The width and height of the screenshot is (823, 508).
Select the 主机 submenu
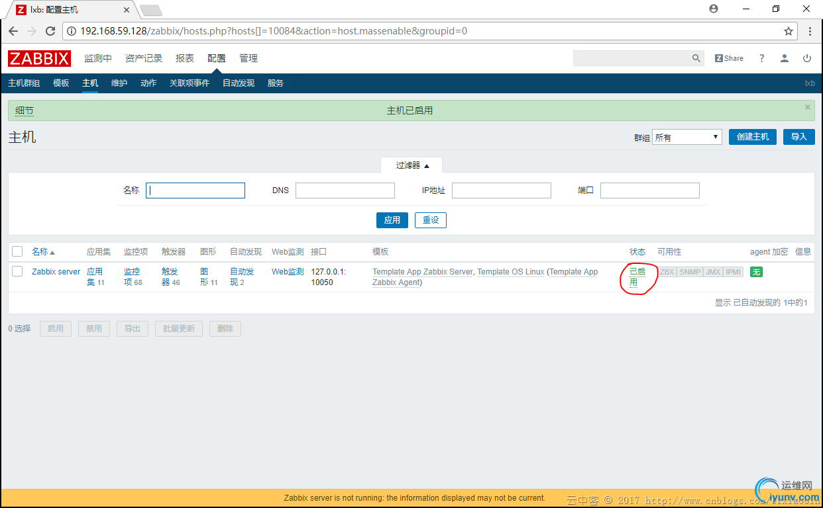pyautogui.click(x=90, y=83)
